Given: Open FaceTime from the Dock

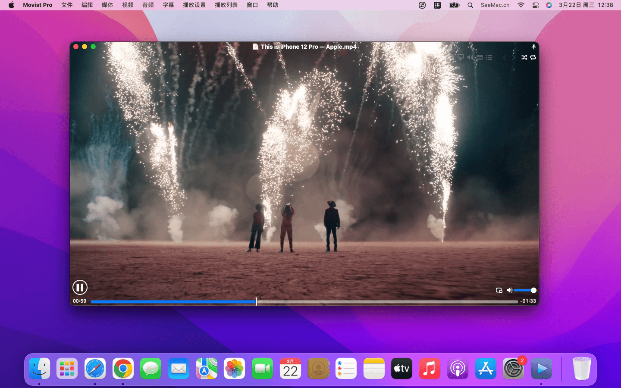Looking at the screenshot, I should (262, 369).
